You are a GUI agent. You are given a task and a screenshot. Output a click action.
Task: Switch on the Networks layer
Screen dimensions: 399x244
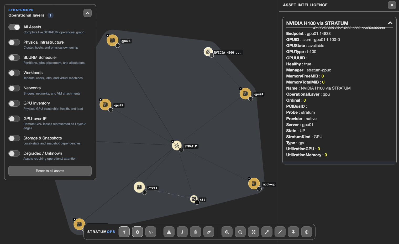coord(14,88)
